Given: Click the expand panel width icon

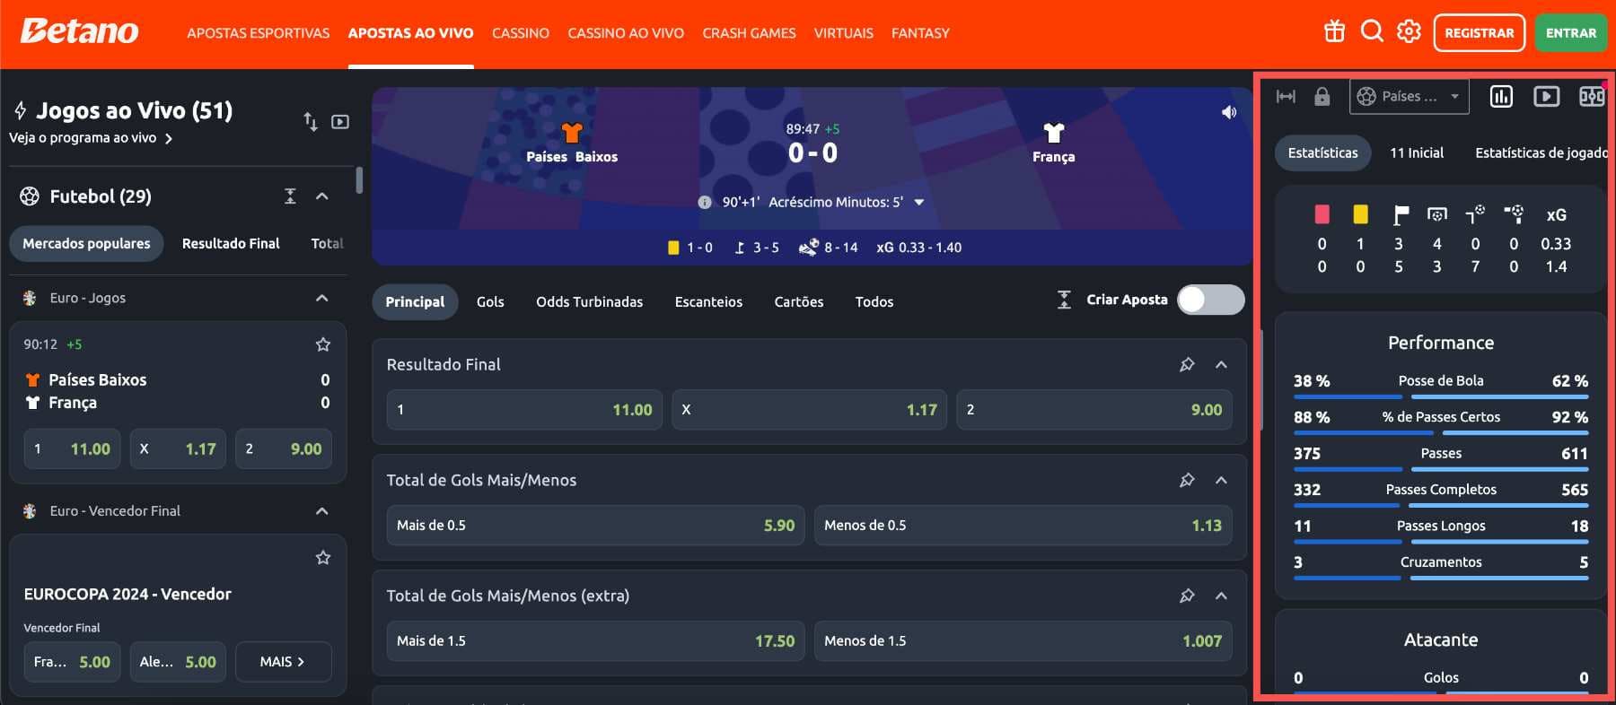Looking at the screenshot, I should tap(1286, 97).
